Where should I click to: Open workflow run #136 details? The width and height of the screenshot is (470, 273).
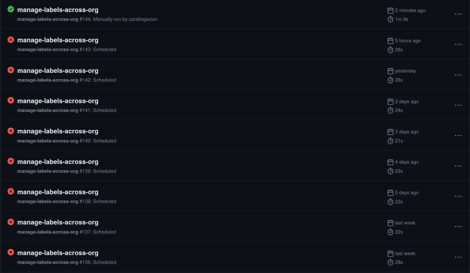[58, 253]
